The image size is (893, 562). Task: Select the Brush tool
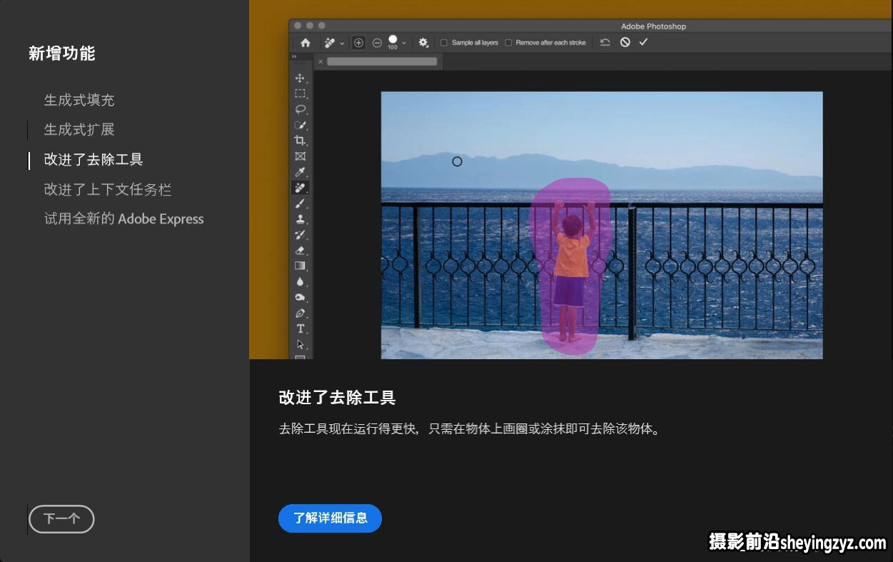coord(300,204)
